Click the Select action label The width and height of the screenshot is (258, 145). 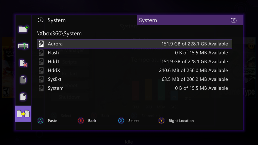coord(134,121)
